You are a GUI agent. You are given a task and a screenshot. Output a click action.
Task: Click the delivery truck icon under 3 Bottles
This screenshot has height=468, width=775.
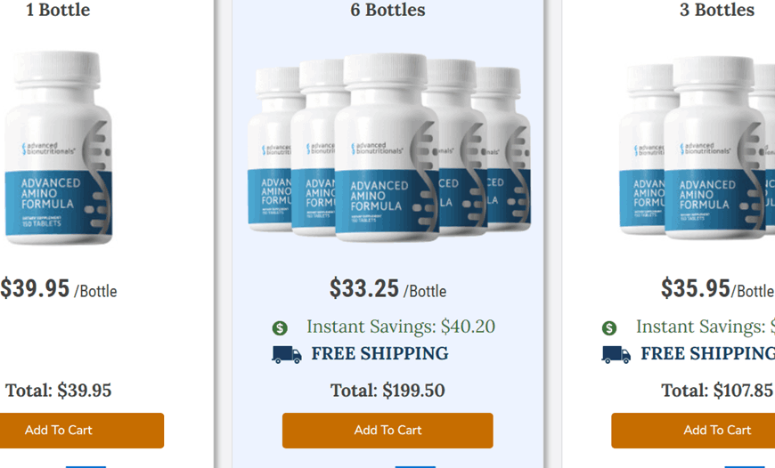pos(616,354)
